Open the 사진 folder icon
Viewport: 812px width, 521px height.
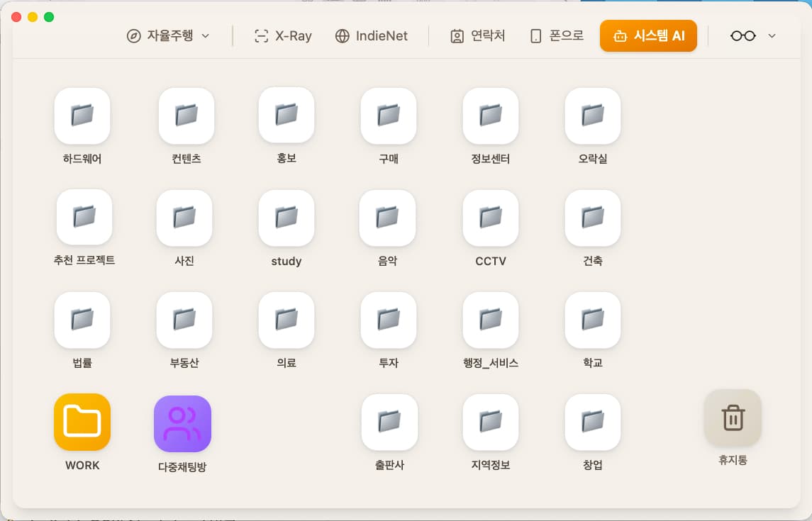(x=184, y=218)
